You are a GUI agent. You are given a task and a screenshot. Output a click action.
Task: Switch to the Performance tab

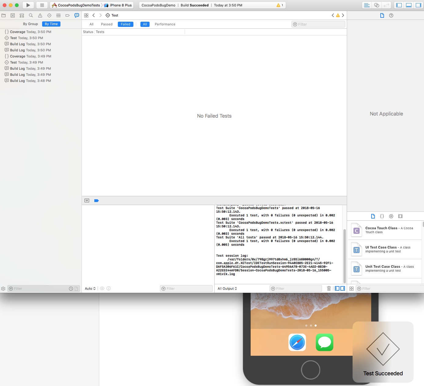tap(165, 24)
